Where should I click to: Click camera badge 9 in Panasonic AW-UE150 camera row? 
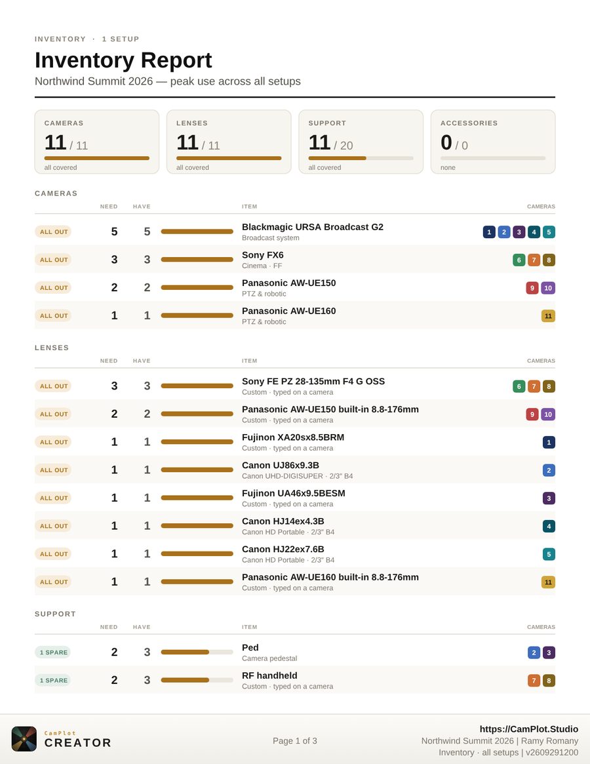tap(532, 288)
